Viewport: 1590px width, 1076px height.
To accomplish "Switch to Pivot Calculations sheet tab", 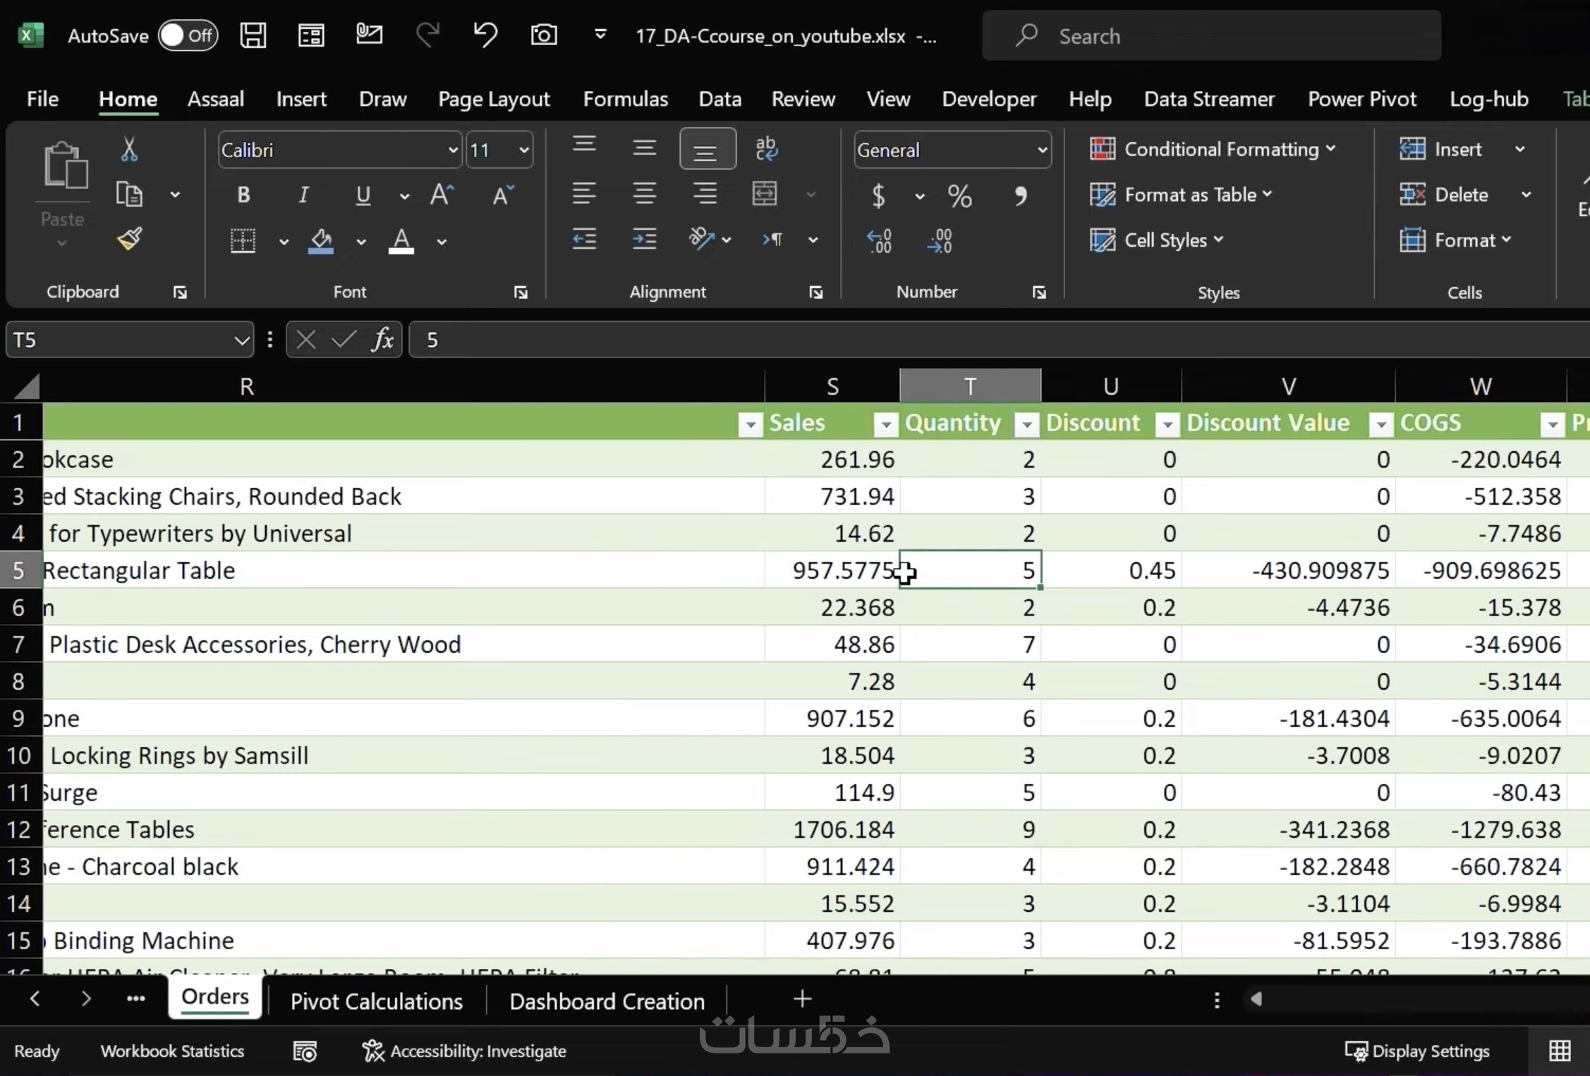I will 376,1001.
